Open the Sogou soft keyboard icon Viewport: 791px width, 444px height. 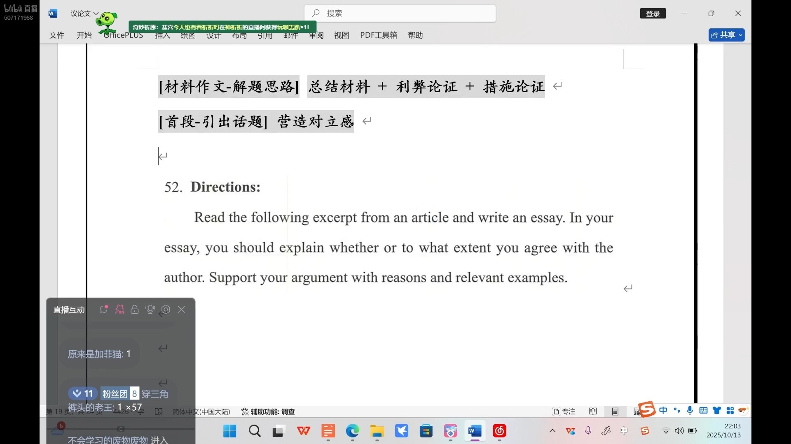coord(703,411)
